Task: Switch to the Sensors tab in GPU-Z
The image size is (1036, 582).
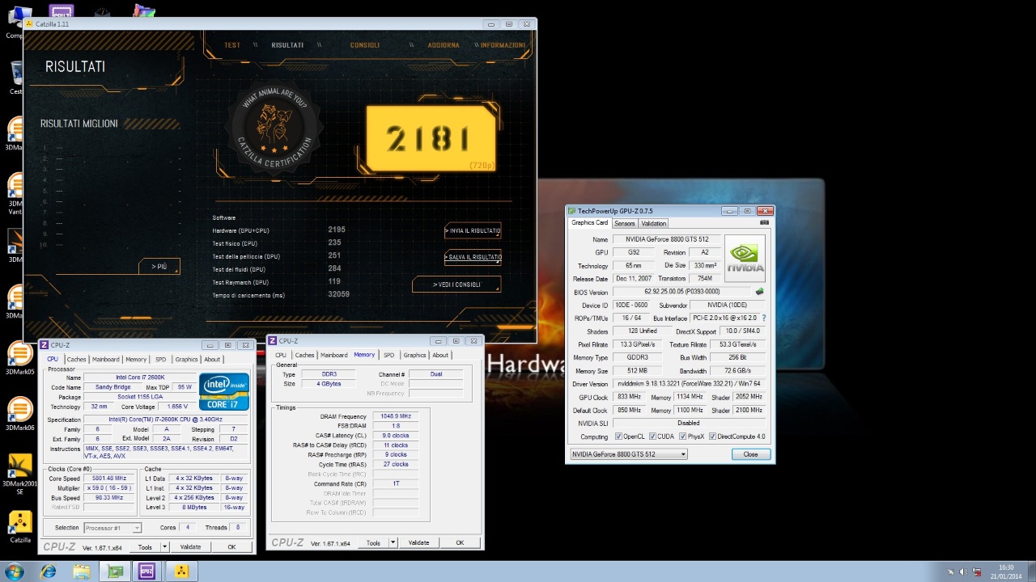Action: click(625, 223)
